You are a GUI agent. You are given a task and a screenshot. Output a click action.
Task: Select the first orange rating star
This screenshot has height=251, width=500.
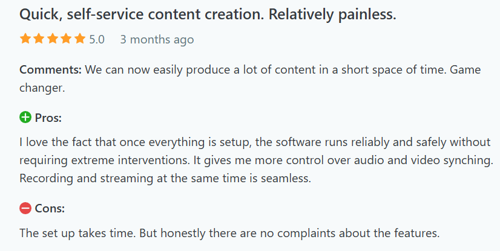point(25,39)
